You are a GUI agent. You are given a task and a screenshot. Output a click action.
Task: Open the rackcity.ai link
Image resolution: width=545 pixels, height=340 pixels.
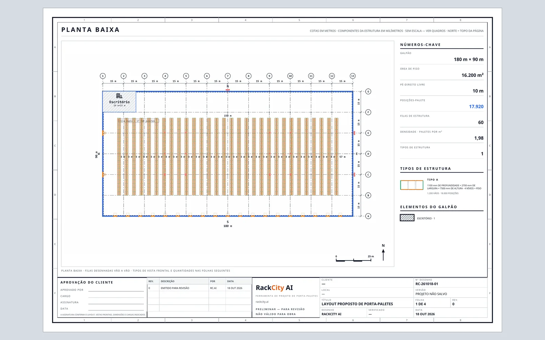point(262,302)
